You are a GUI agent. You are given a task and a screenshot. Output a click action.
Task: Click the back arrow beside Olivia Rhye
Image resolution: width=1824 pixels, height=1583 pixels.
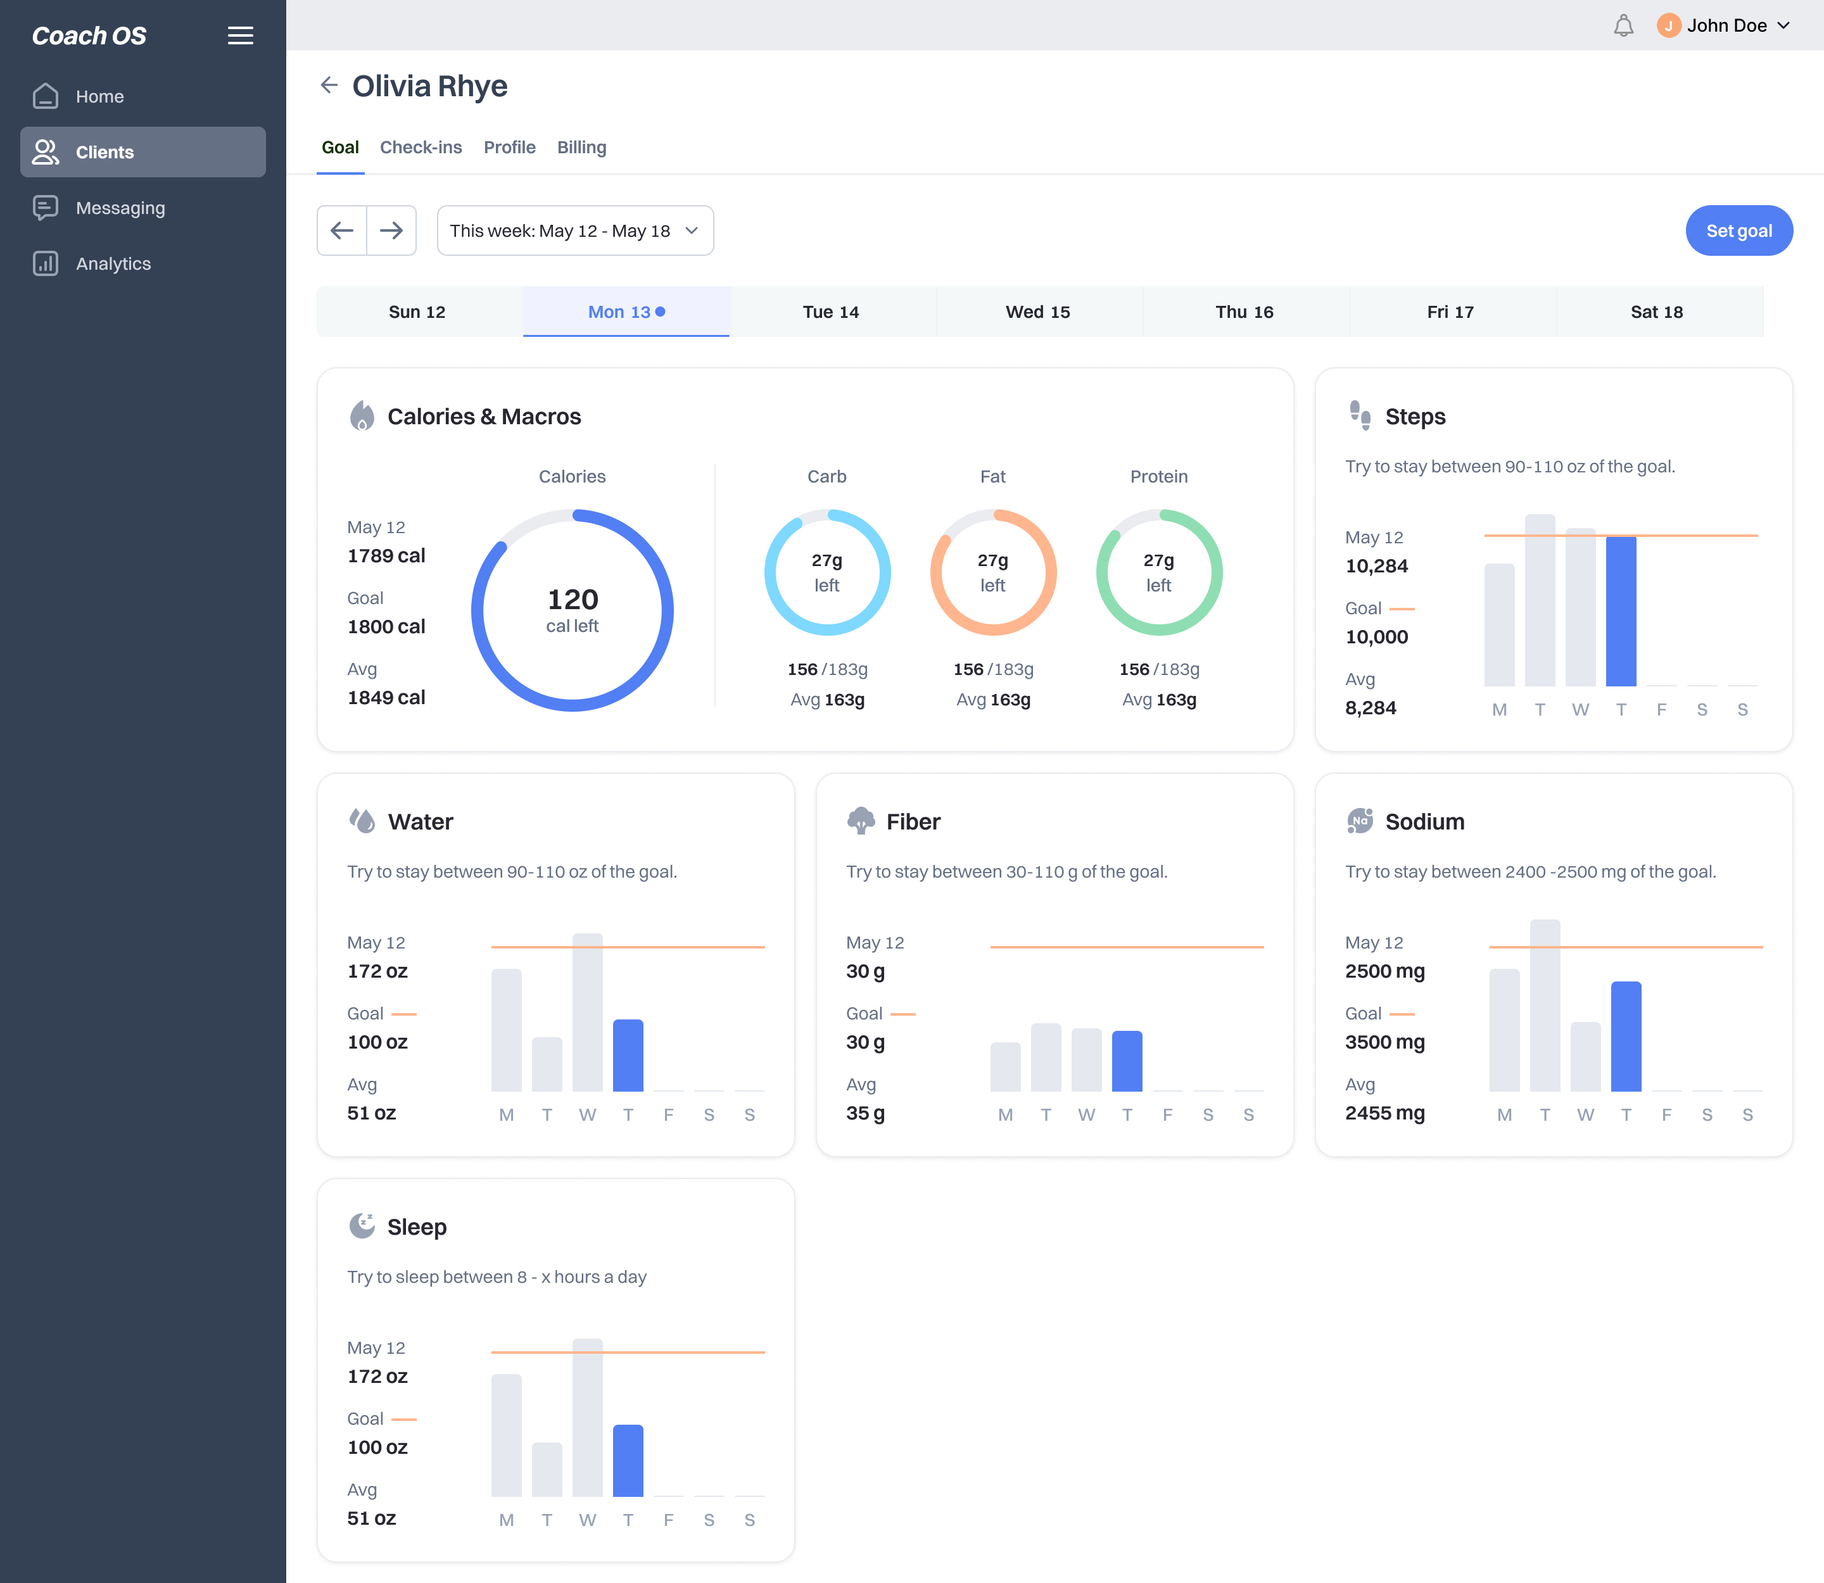coord(329,85)
